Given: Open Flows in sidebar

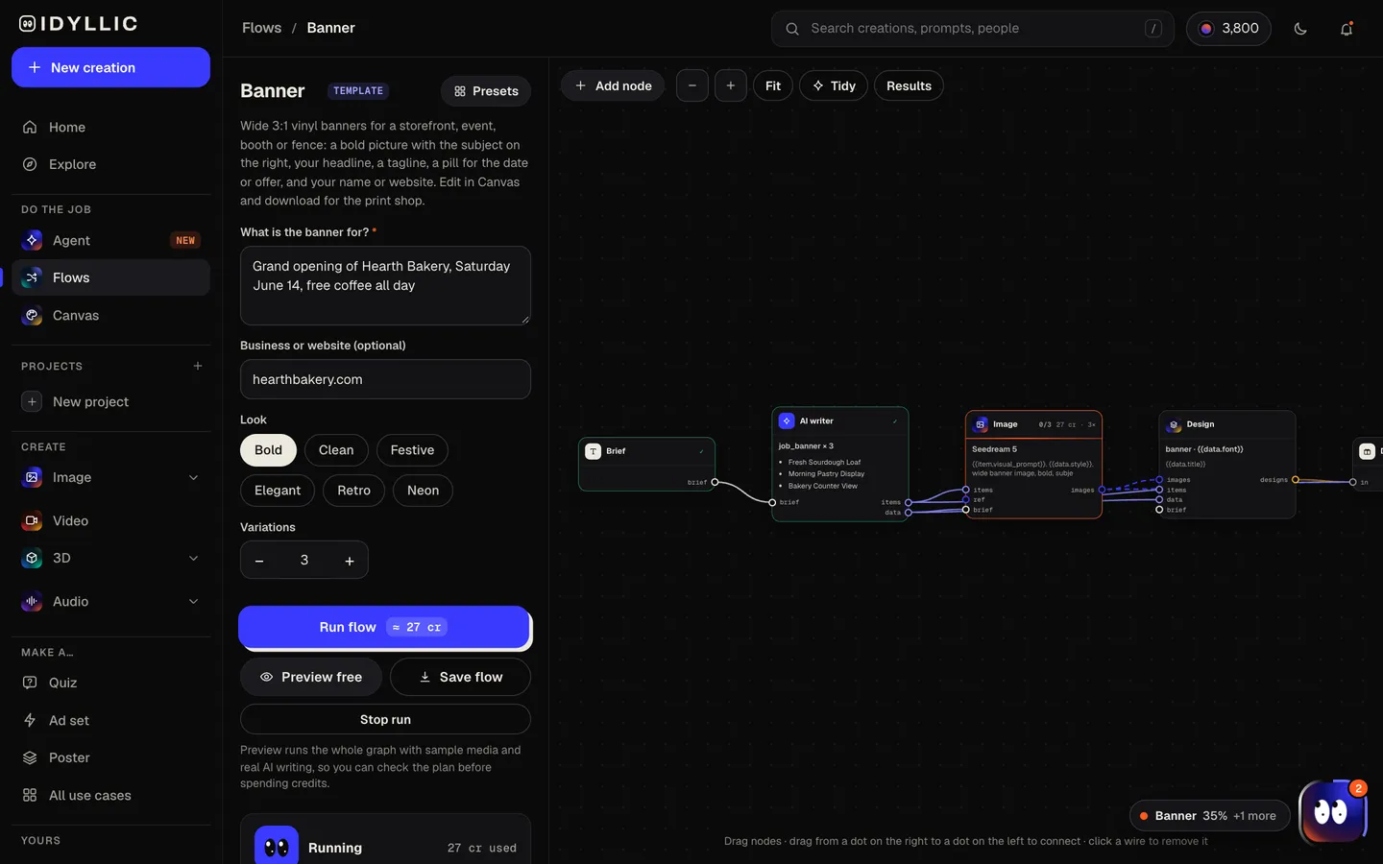Looking at the screenshot, I should (x=110, y=277).
